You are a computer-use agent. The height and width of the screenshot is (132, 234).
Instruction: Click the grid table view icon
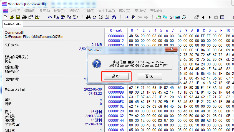click(222, 17)
